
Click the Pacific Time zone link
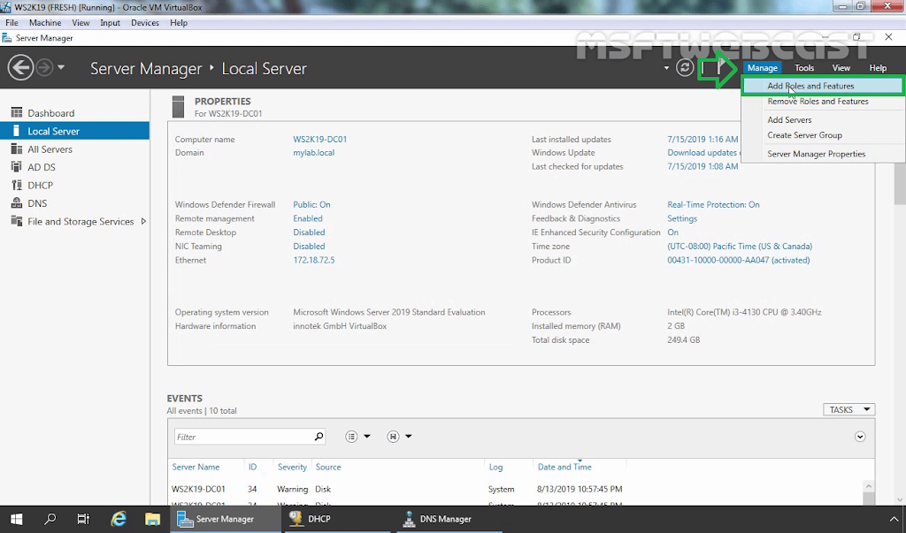[740, 246]
